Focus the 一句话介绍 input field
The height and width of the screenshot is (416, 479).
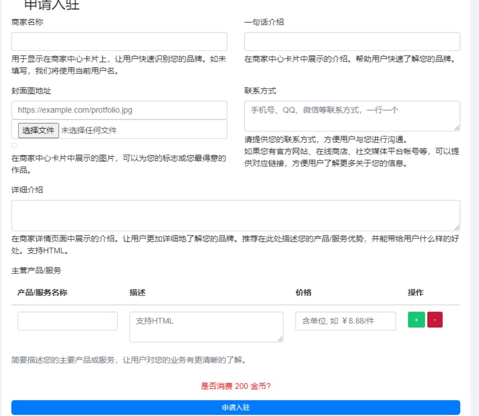(352, 42)
